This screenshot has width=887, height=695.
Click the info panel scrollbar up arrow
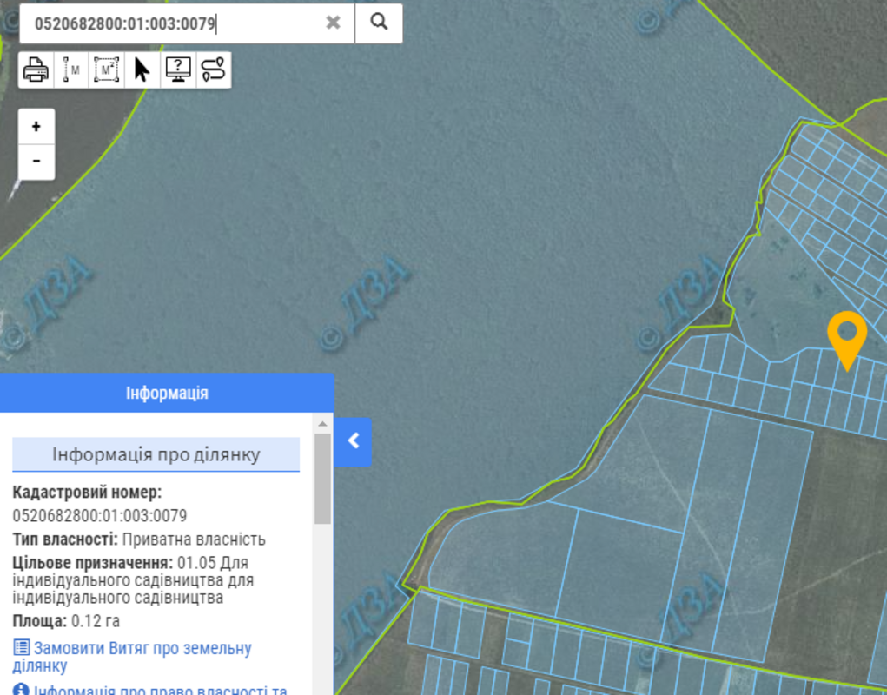[322, 424]
